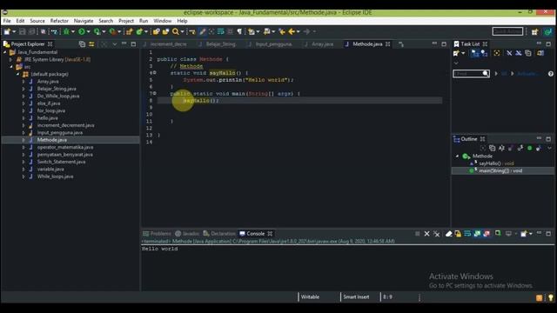Viewport: 557px width, 313px height.
Task: Toggle Scroll Lock in Console toolbar
Action: tap(458, 234)
